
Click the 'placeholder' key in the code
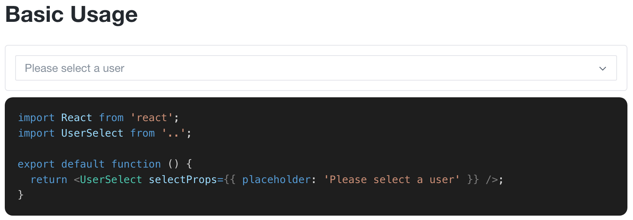pos(276,180)
